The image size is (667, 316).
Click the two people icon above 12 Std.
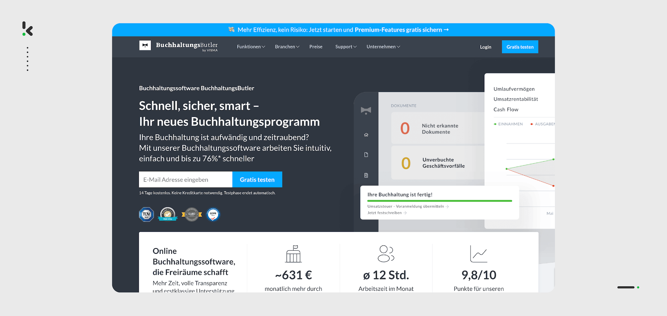pos(386,254)
